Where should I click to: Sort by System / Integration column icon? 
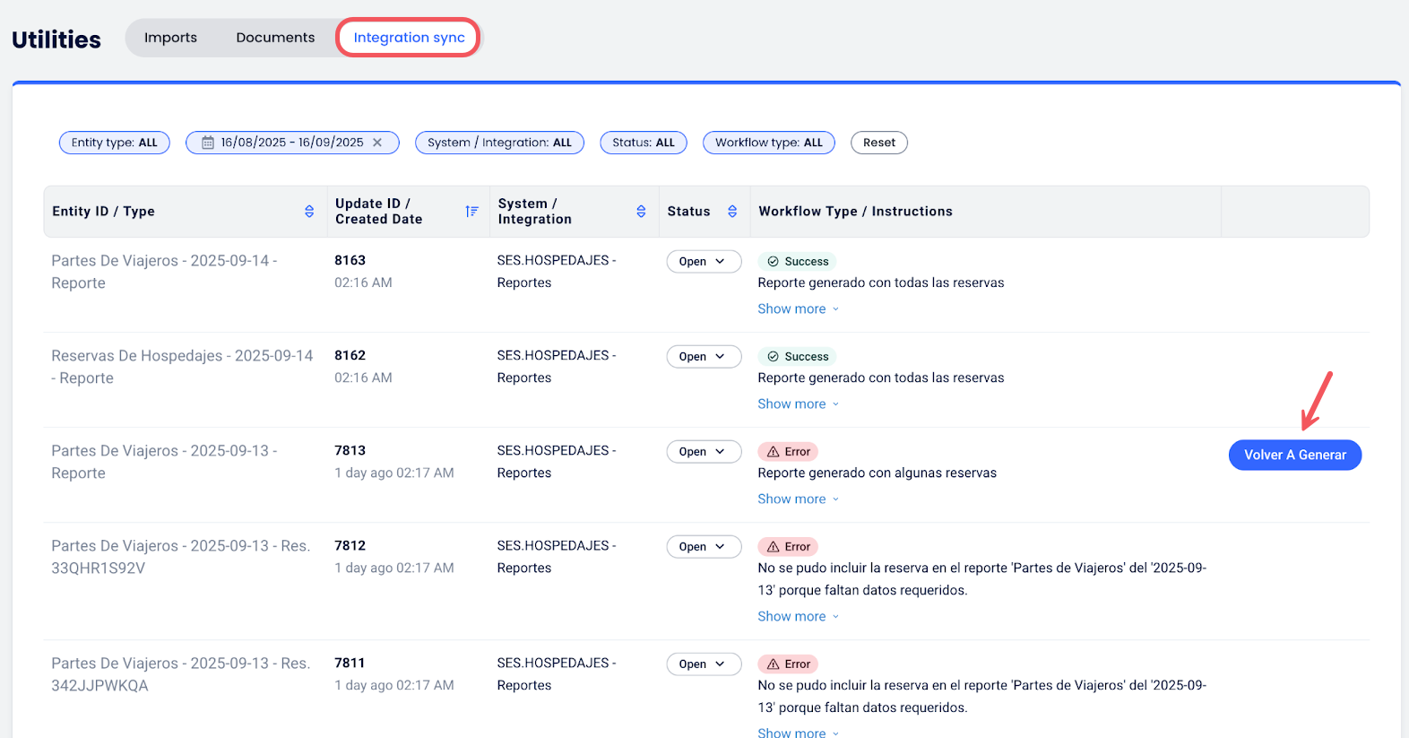coord(641,212)
